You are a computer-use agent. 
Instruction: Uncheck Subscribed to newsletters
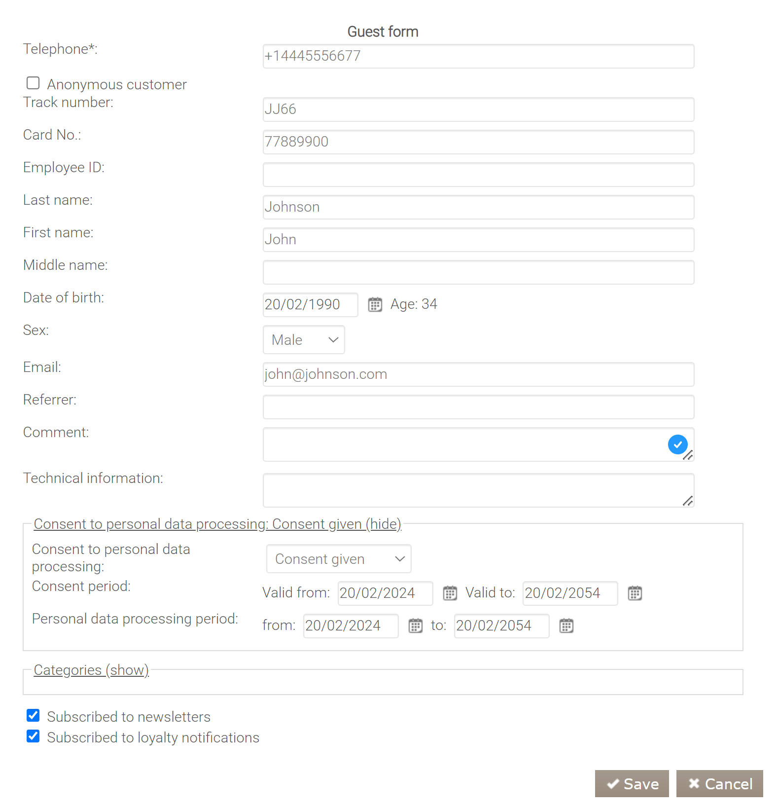33,715
